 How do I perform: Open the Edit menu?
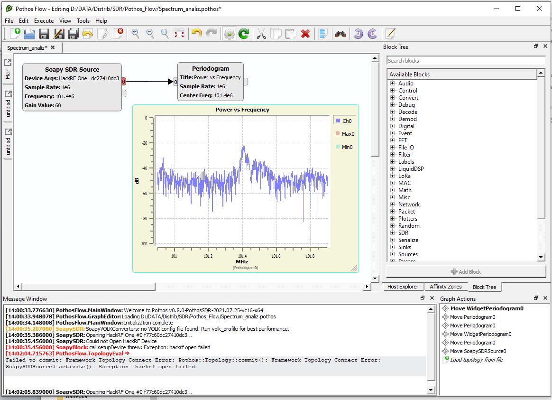(x=24, y=21)
